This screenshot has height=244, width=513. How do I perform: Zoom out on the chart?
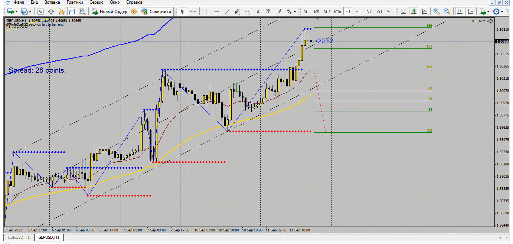click(x=447, y=11)
